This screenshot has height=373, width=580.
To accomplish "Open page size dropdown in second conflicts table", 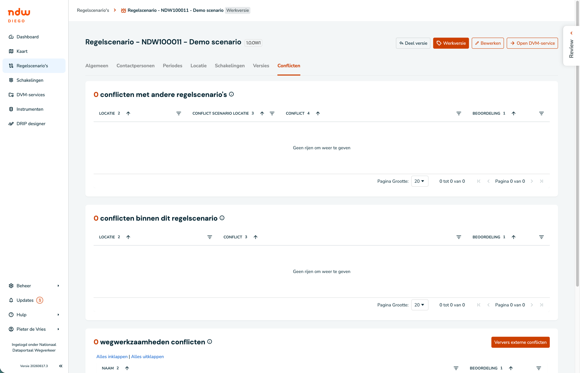I will (x=419, y=305).
